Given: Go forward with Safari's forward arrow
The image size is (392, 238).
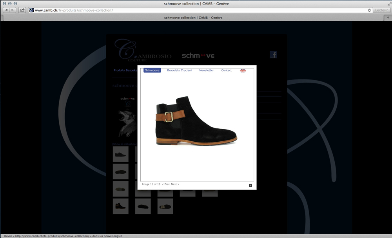Looking at the screenshot, I should [13, 10].
